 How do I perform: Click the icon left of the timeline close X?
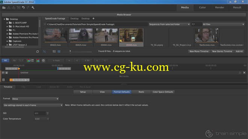(x=240, y=73)
